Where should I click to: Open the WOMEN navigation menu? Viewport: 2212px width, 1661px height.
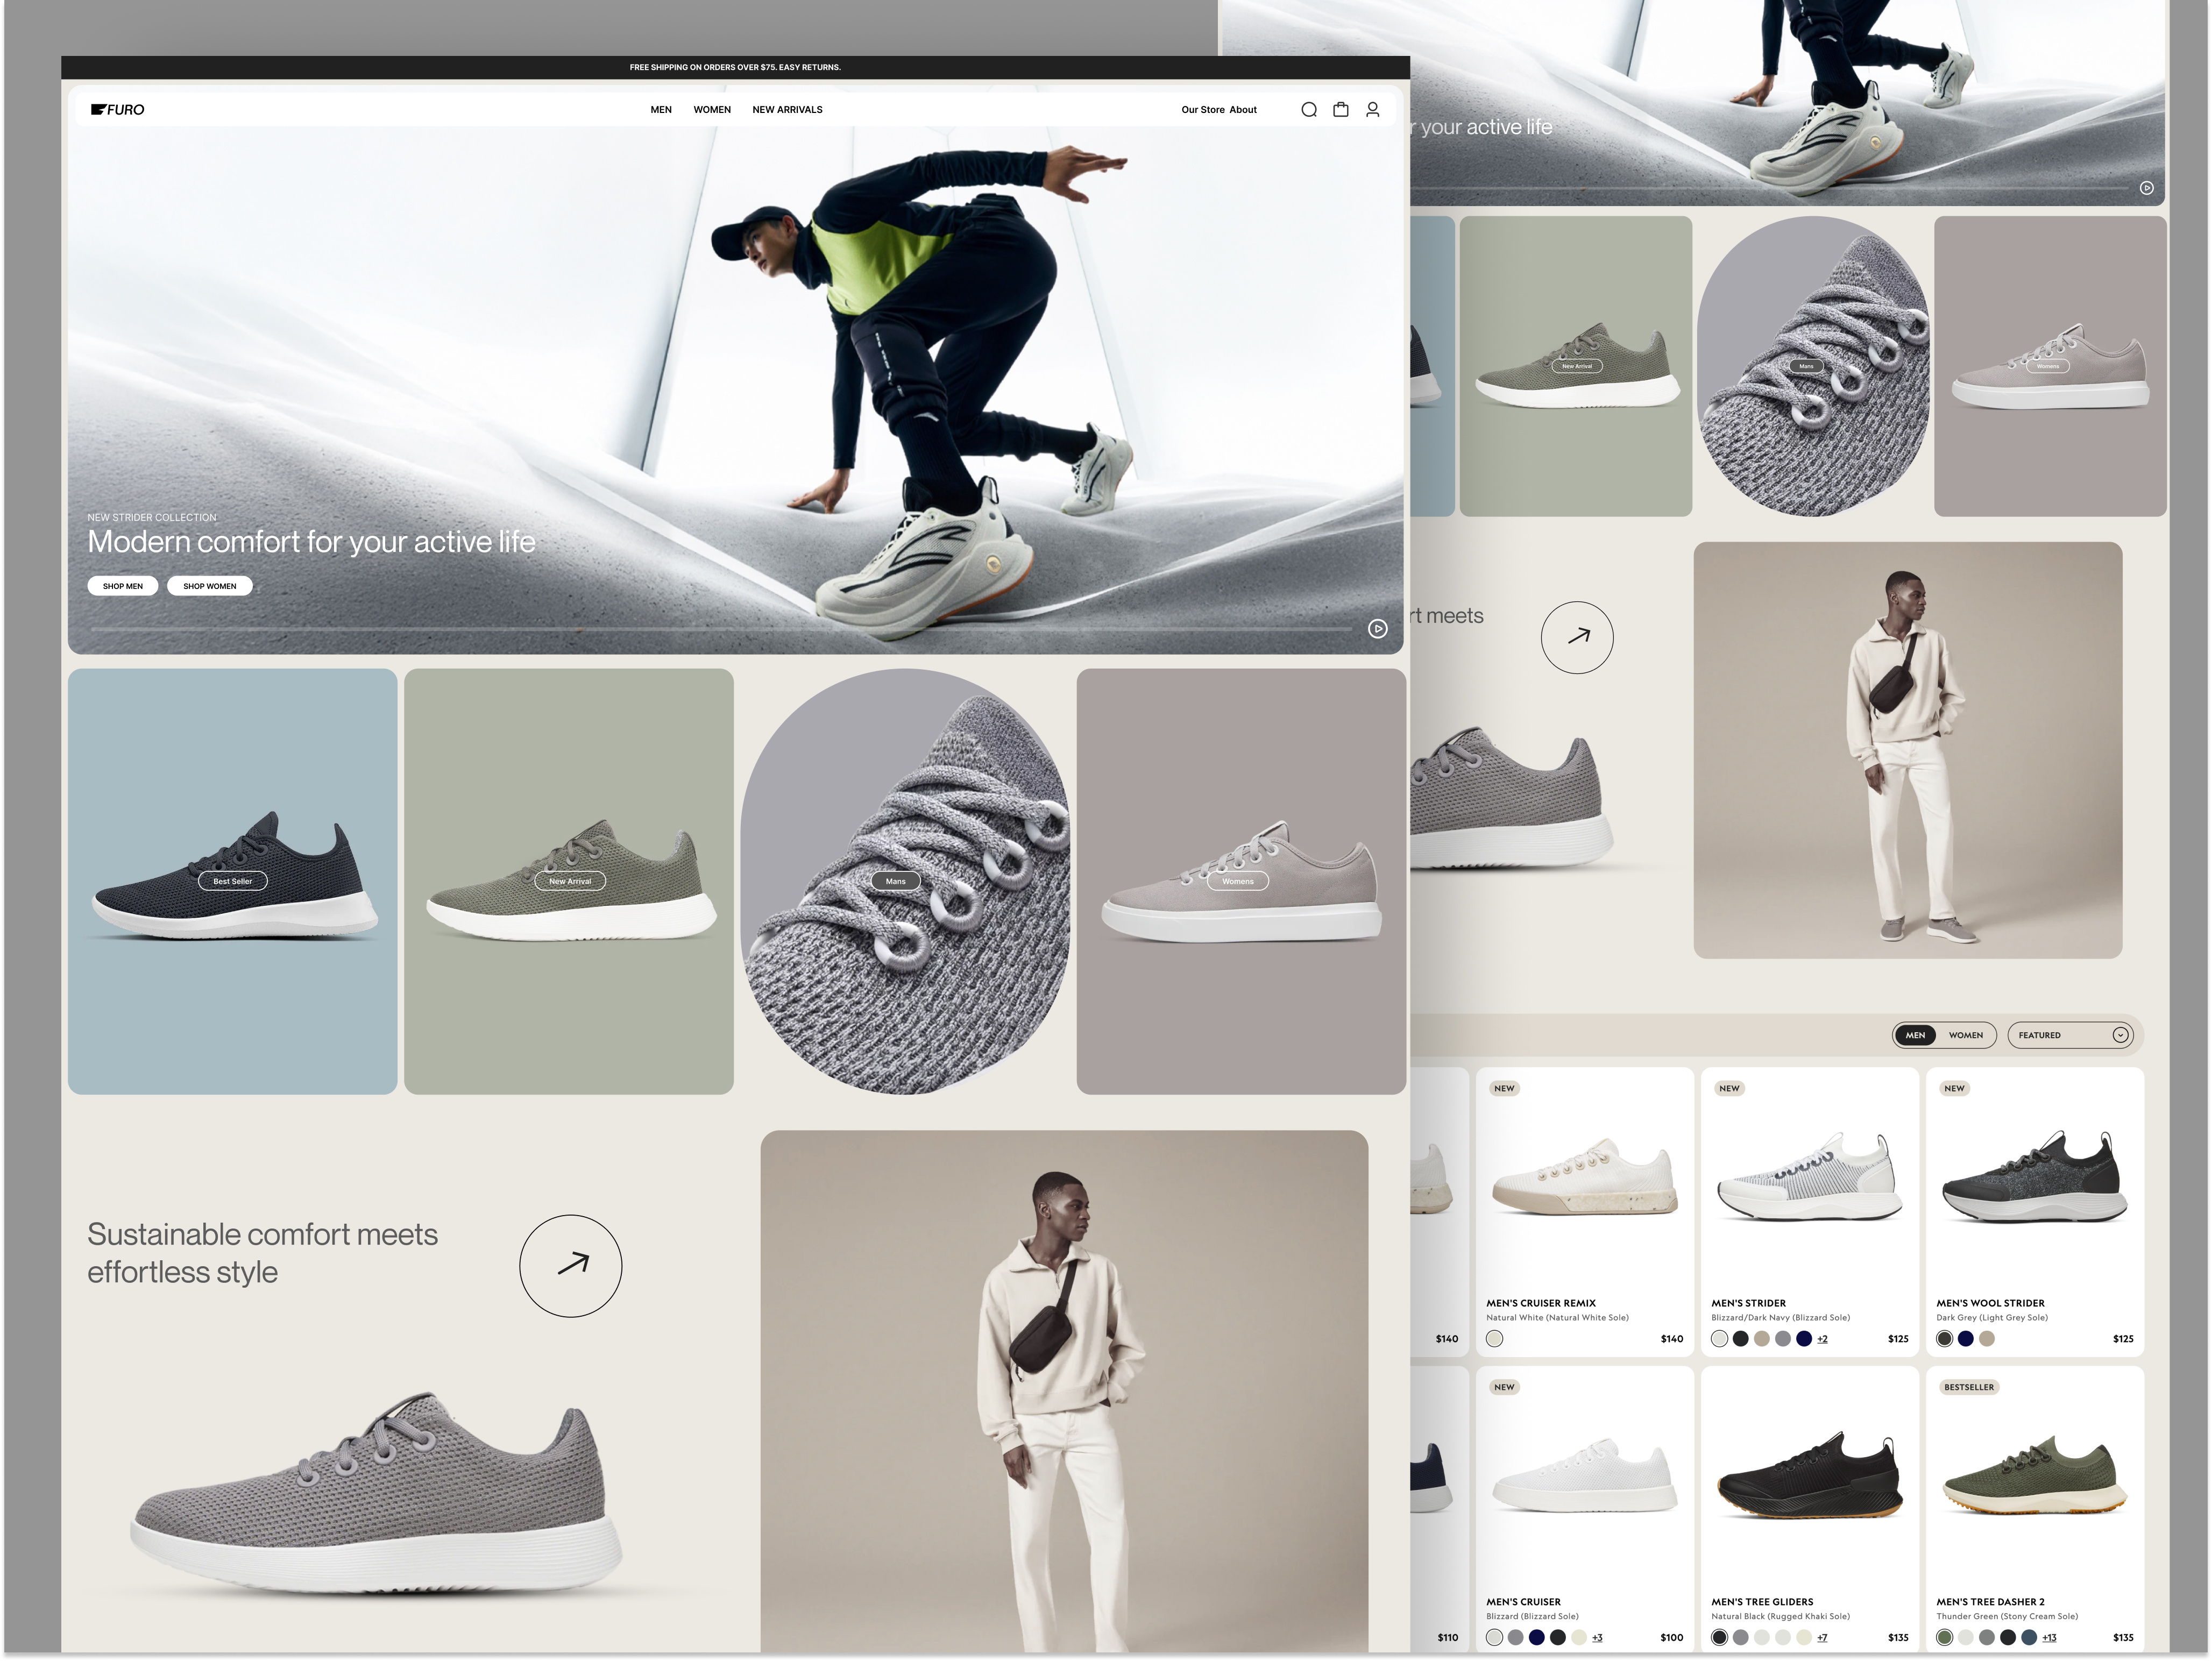(x=712, y=110)
